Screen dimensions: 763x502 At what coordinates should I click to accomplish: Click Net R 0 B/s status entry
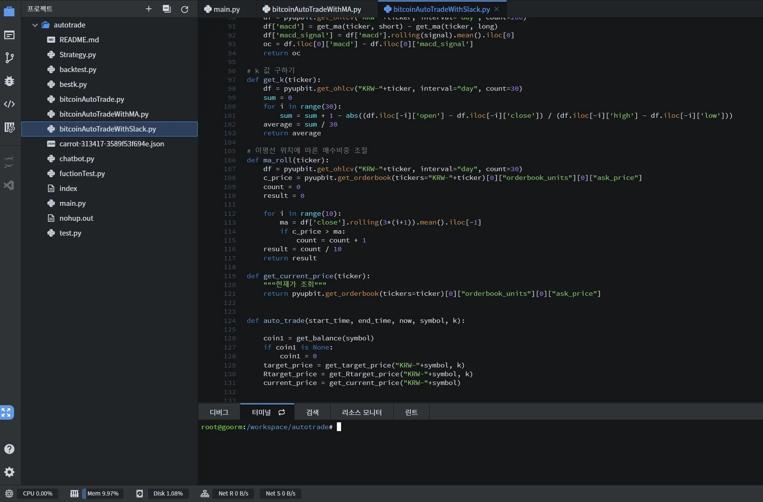point(233,494)
